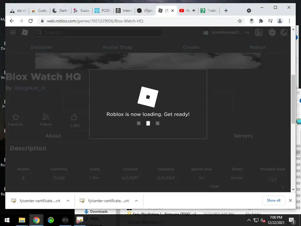Switch to the Succe tab
301x226 pixels.
(82, 11)
